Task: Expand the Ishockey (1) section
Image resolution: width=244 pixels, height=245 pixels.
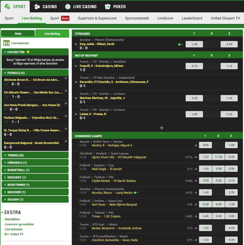Action: click(x=35, y=177)
